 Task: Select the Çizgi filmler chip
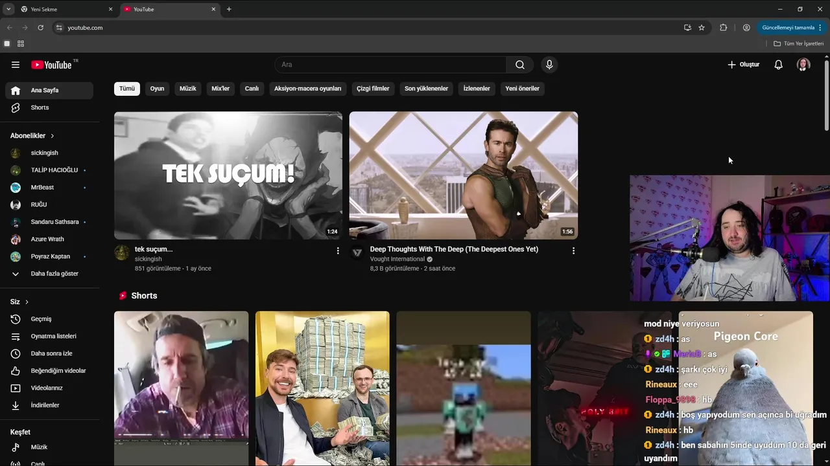coord(373,89)
